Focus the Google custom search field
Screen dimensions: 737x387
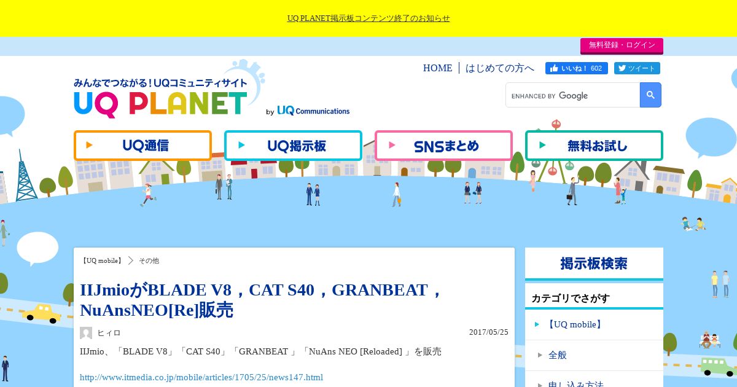pyautogui.click(x=573, y=95)
